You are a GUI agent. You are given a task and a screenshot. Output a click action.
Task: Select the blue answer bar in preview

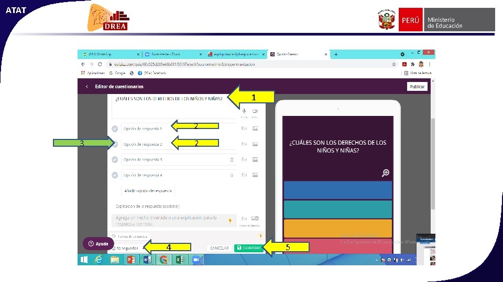[x=338, y=190]
